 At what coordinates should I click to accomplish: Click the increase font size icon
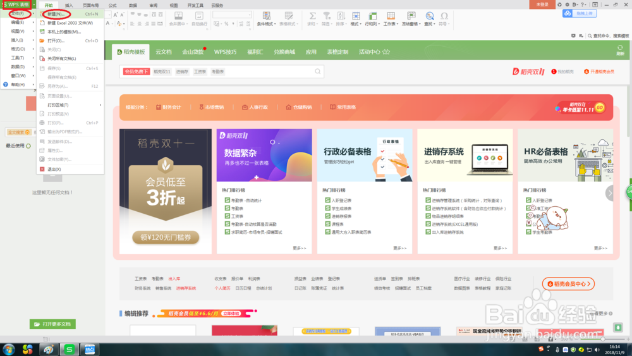click(115, 15)
